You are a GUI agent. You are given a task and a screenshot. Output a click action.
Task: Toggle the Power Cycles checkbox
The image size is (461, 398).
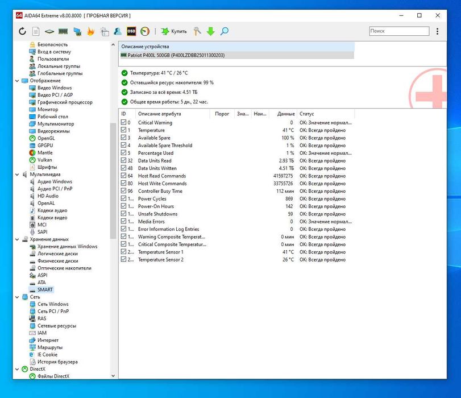coord(124,198)
